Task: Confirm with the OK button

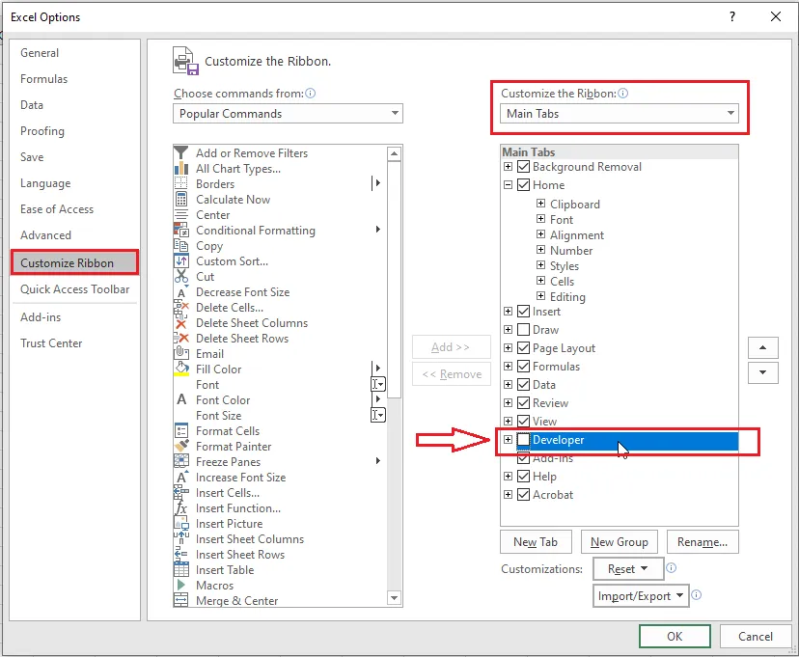Action: click(x=675, y=636)
